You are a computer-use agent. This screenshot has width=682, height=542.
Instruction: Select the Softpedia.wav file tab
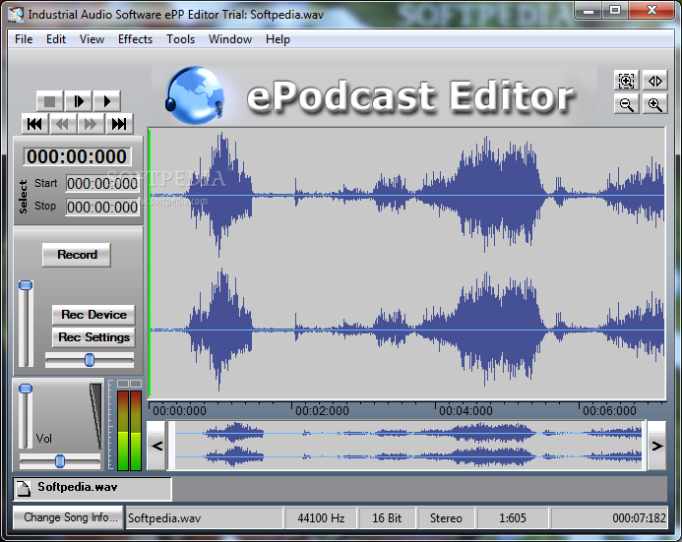[x=93, y=489]
